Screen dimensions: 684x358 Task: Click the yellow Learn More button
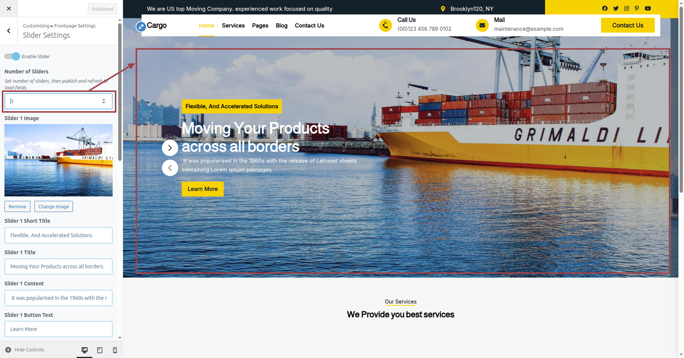point(203,189)
